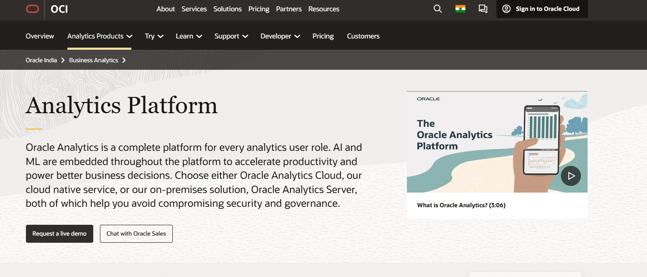Select the India flag country icon
The height and width of the screenshot is (277, 647).
[460, 9]
